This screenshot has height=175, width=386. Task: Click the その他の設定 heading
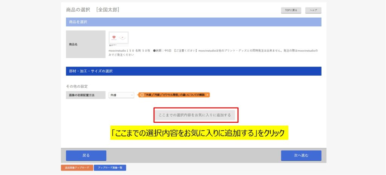(77, 86)
